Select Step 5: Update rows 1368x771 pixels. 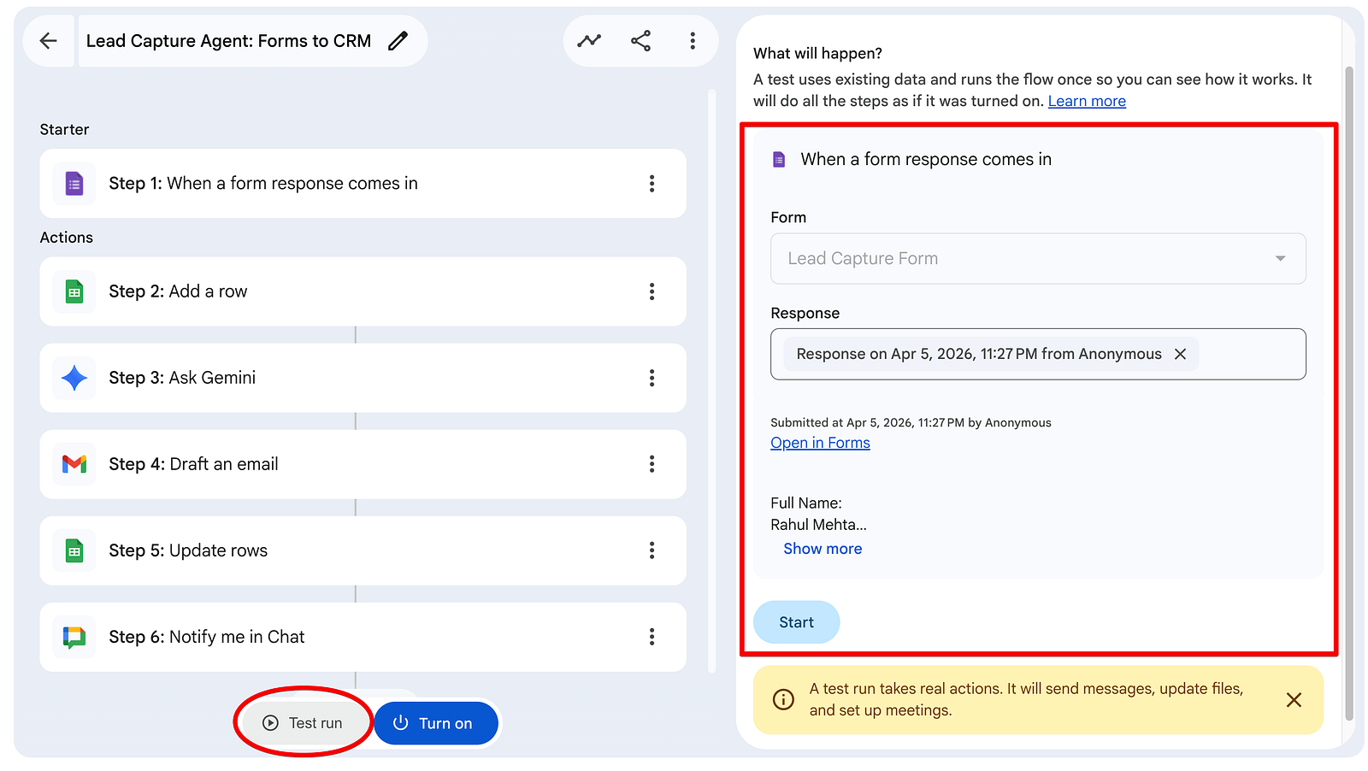point(363,550)
